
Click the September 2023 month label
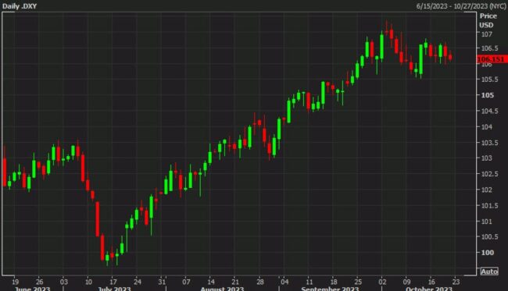[330, 289]
